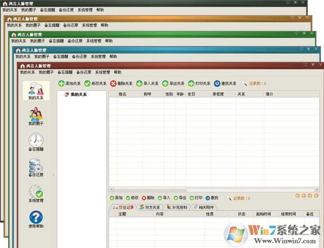
Task: Click 添加关系 in the top toolbar
Action: point(69,84)
